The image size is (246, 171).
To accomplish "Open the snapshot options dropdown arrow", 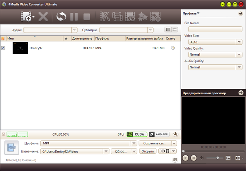I will [x=243, y=158].
